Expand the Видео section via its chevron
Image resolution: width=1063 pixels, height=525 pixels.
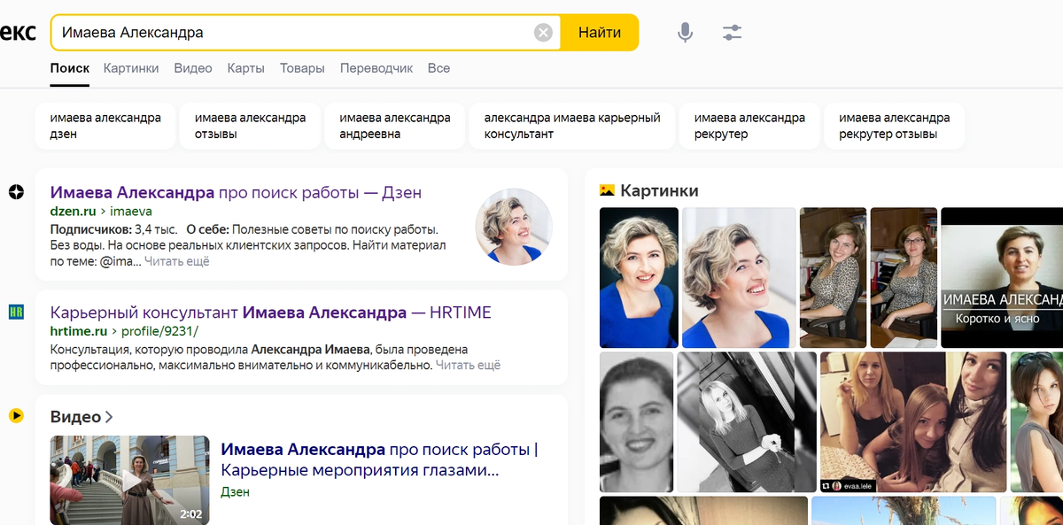pos(108,416)
